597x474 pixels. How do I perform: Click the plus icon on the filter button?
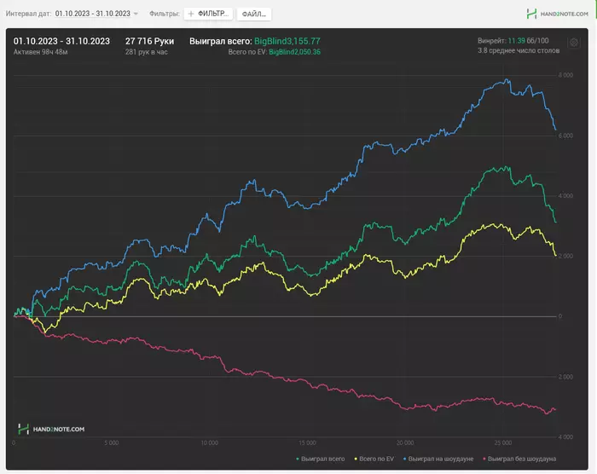191,14
